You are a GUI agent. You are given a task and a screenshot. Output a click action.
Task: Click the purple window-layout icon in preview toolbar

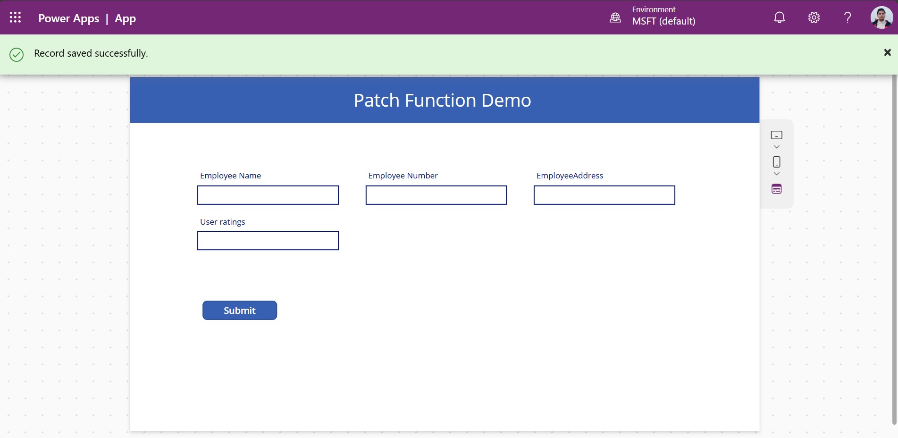pos(777,189)
